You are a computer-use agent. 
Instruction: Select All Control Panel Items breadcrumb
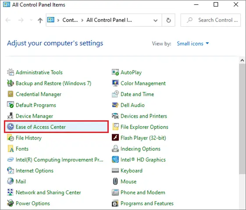(109, 20)
